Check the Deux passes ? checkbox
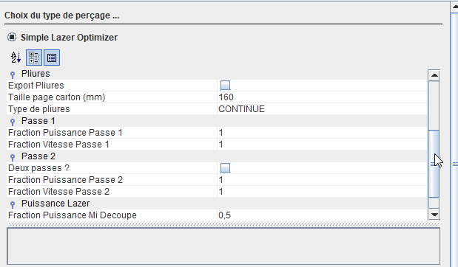The height and width of the screenshot is (267, 458). point(225,168)
